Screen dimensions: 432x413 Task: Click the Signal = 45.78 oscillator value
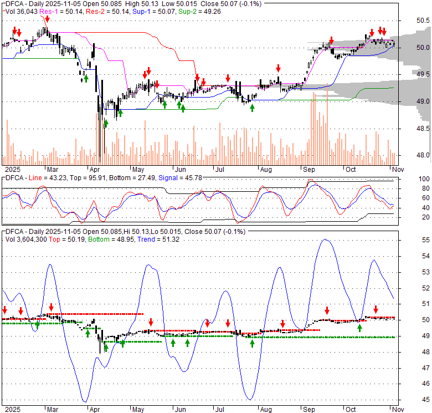pyautogui.click(x=180, y=178)
